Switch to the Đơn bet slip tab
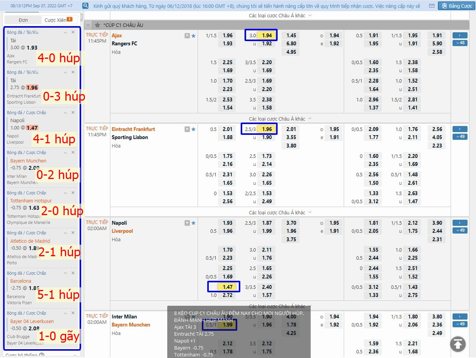476x358 pixels. click(23, 20)
